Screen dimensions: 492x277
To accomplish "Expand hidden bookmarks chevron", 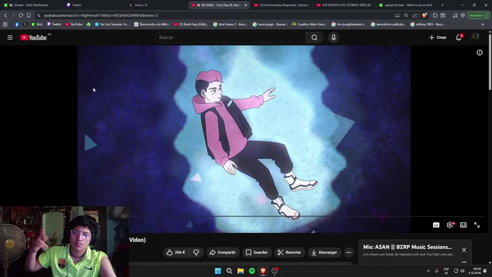I will click(x=483, y=24).
